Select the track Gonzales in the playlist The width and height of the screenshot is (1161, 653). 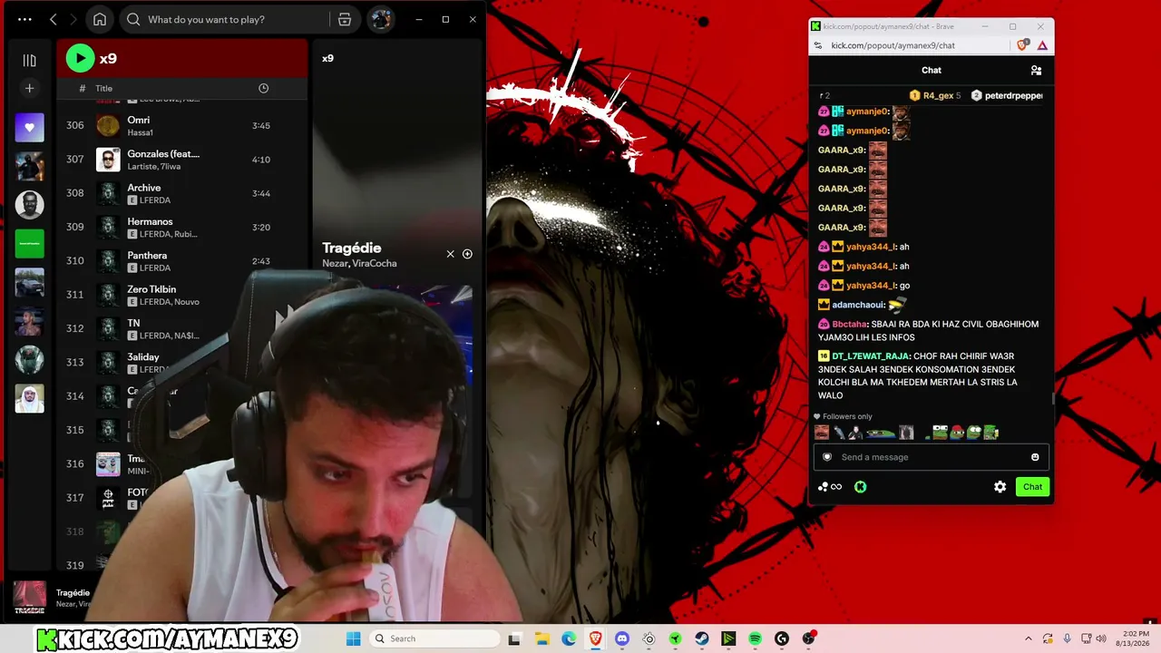click(181, 160)
